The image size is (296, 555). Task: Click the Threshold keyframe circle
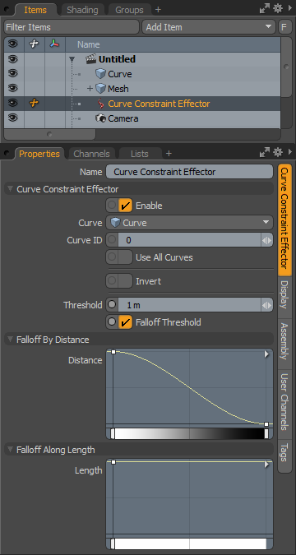[x=112, y=304]
